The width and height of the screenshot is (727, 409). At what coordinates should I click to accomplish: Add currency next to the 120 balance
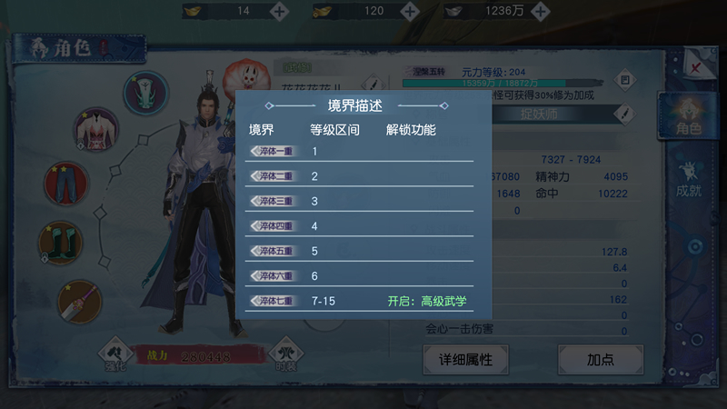click(x=410, y=12)
